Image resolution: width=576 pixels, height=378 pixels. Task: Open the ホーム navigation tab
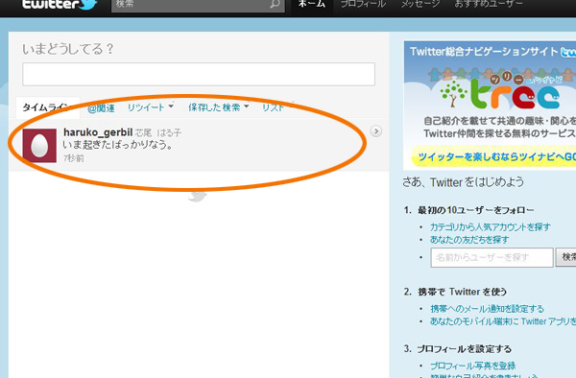click(312, 4)
